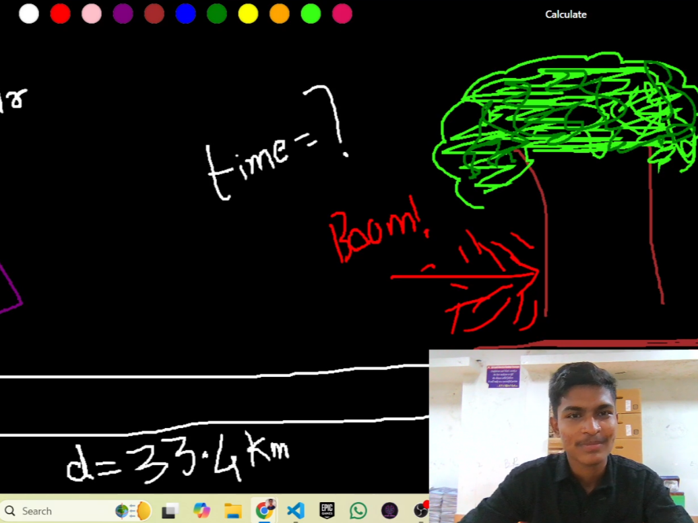Screen dimensions: 698x523
Task: Launch Copilot from the taskbar
Action: coord(201,511)
